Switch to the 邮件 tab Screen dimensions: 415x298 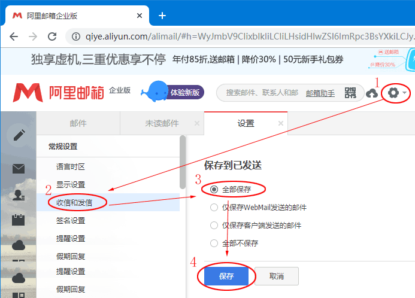[x=78, y=123]
